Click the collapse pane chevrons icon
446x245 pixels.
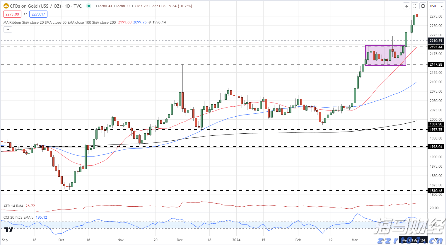(x=414, y=6)
